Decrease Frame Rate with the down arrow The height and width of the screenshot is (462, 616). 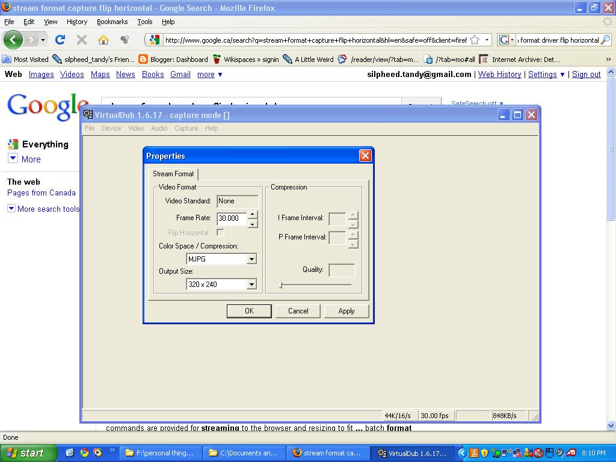click(253, 224)
